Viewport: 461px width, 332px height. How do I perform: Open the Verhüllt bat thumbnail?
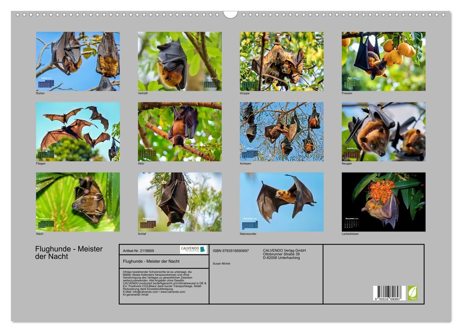point(180,61)
